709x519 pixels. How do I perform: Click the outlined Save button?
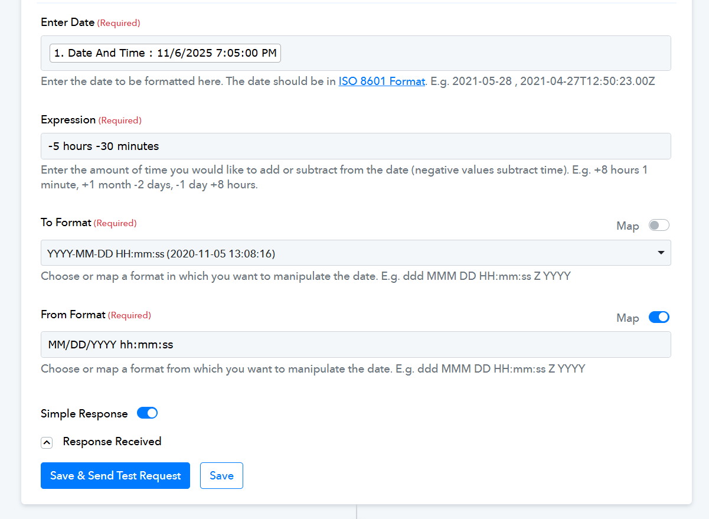(x=221, y=476)
